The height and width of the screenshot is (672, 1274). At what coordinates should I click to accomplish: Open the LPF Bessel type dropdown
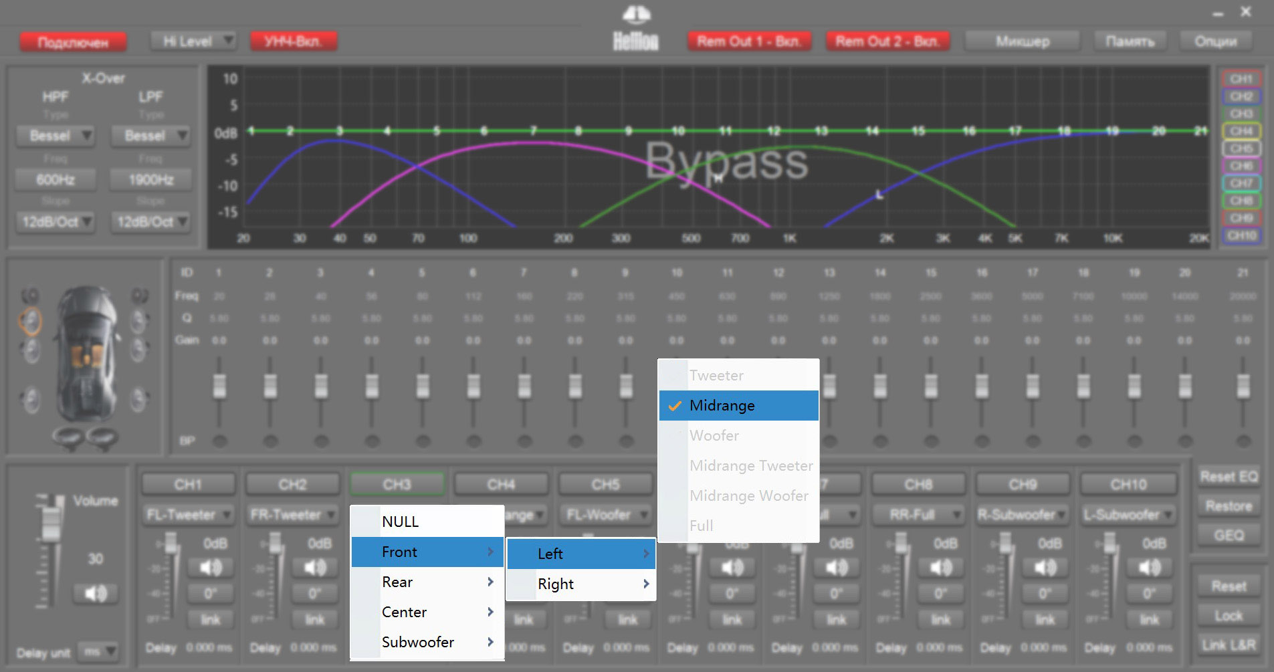[x=150, y=136]
